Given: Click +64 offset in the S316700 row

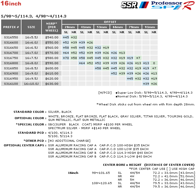Looking at the screenshot, I should click(x=66, y=53).
